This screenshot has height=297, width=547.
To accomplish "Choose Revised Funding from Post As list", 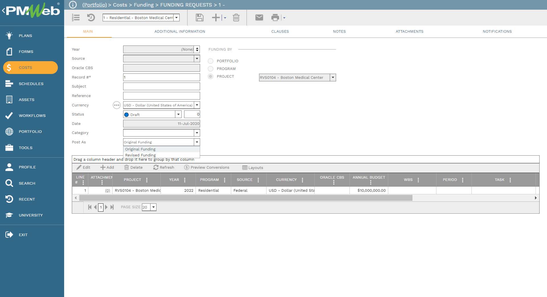I will [161, 155].
